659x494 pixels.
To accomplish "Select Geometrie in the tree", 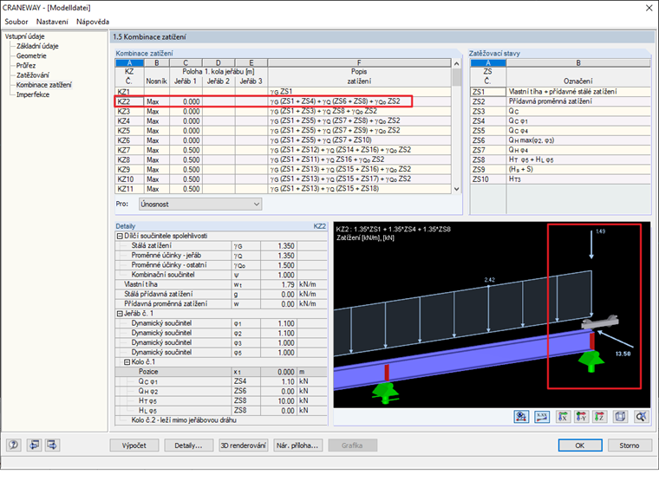I will tap(31, 55).
